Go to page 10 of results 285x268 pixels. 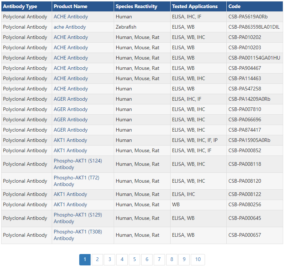198,260
